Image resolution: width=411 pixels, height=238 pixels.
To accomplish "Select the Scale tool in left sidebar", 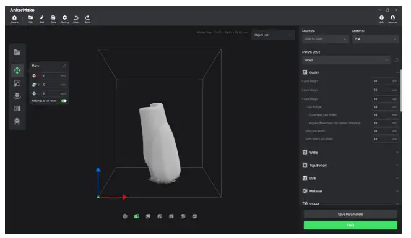I will coord(17,83).
